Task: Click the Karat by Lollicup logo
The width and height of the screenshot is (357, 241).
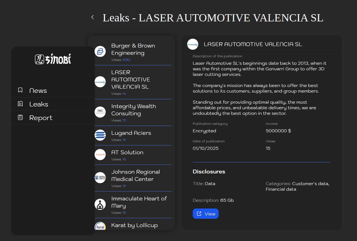Action: click(x=100, y=226)
